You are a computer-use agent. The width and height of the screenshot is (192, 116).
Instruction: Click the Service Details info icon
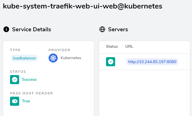click(6, 29)
